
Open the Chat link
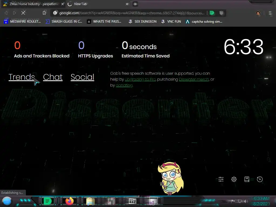click(53, 77)
